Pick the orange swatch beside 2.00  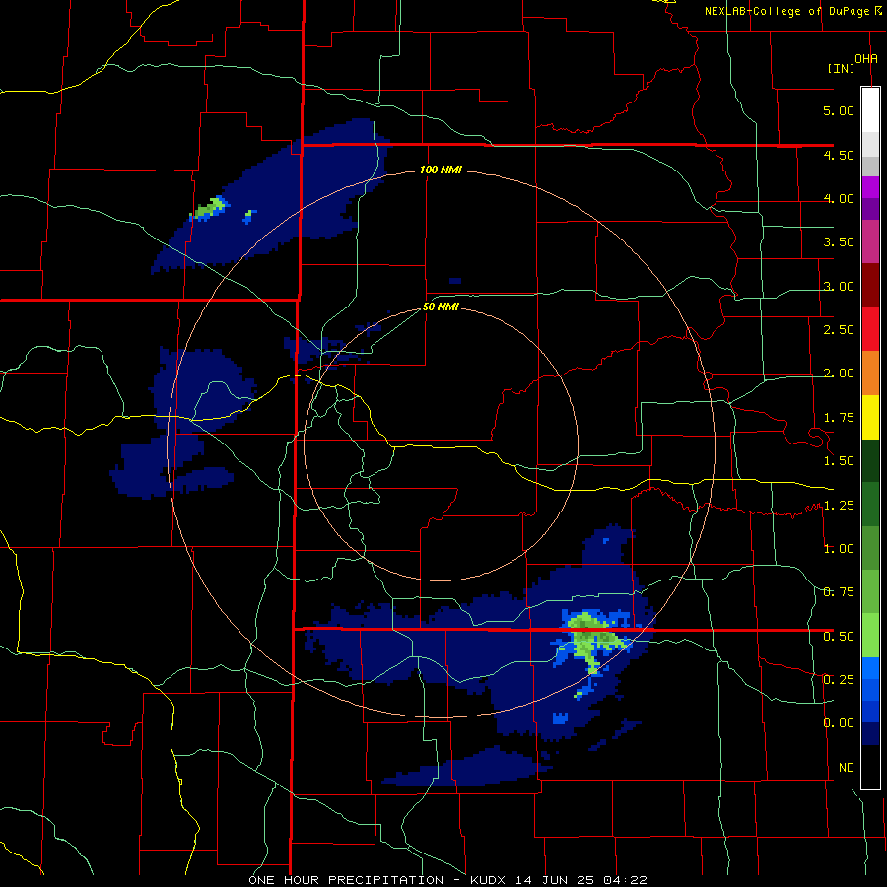(870, 374)
